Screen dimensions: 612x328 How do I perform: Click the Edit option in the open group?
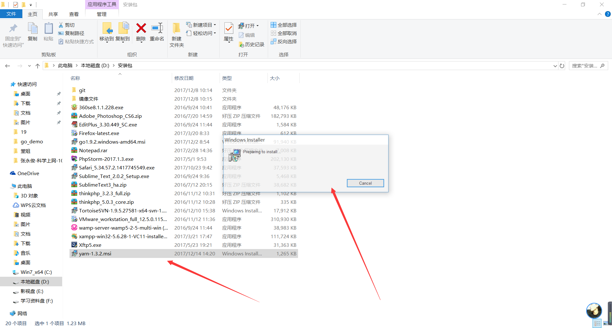tap(247, 35)
